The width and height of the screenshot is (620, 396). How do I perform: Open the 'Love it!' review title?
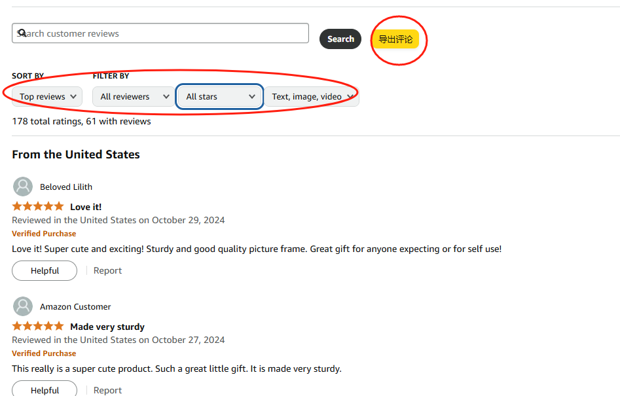click(86, 207)
